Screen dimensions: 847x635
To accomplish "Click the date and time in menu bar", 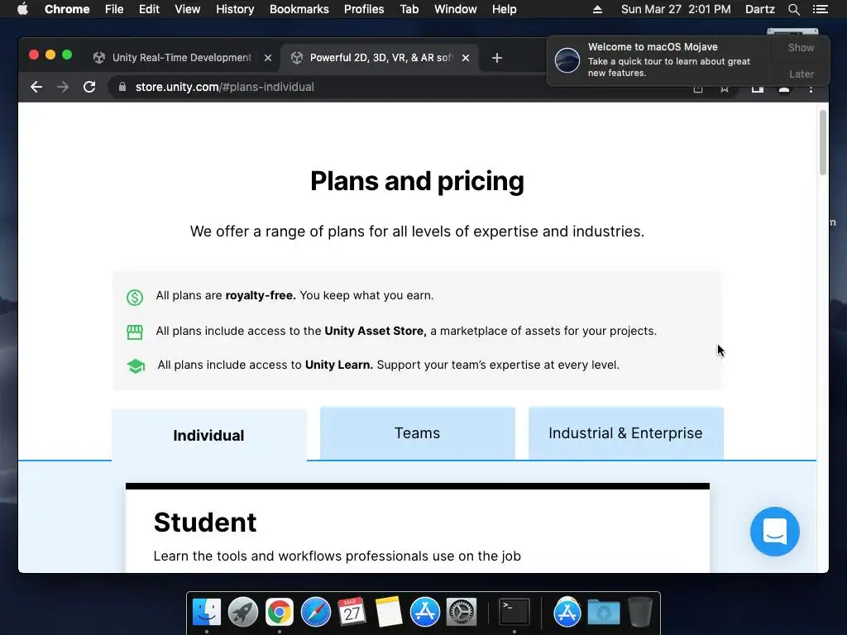I will click(x=676, y=9).
